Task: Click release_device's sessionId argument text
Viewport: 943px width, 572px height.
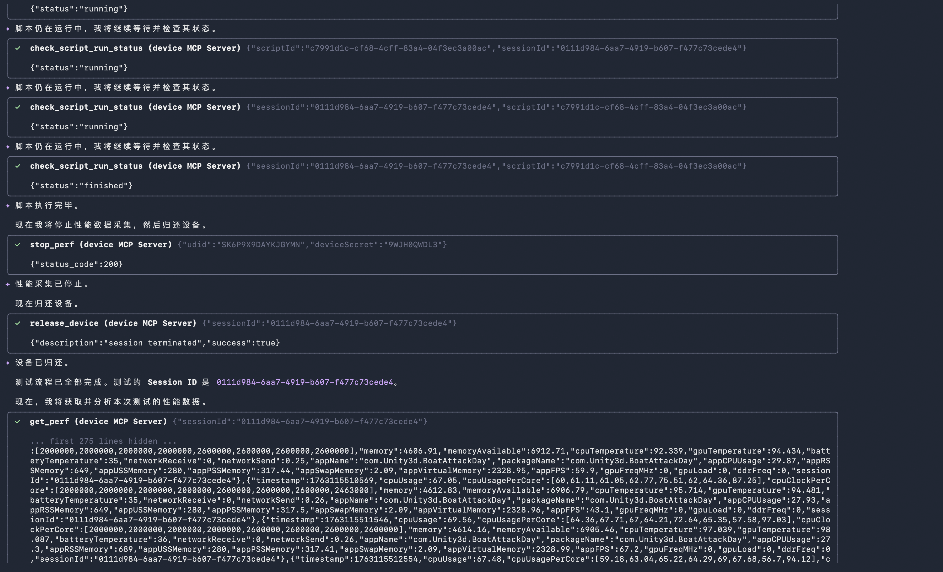Action: (329, 323)
